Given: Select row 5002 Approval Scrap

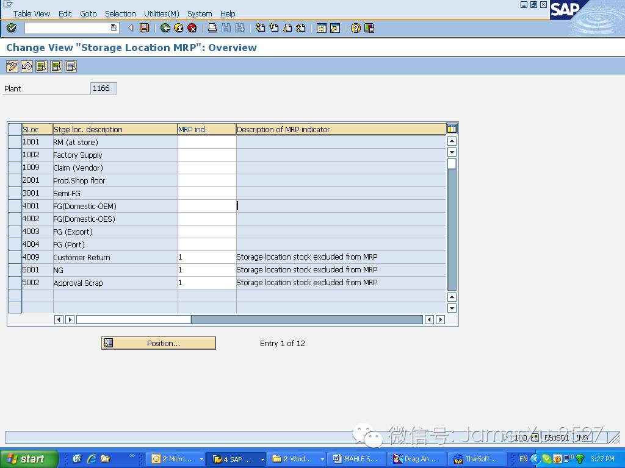Looking at the screenshot, I should coord(15,283).
